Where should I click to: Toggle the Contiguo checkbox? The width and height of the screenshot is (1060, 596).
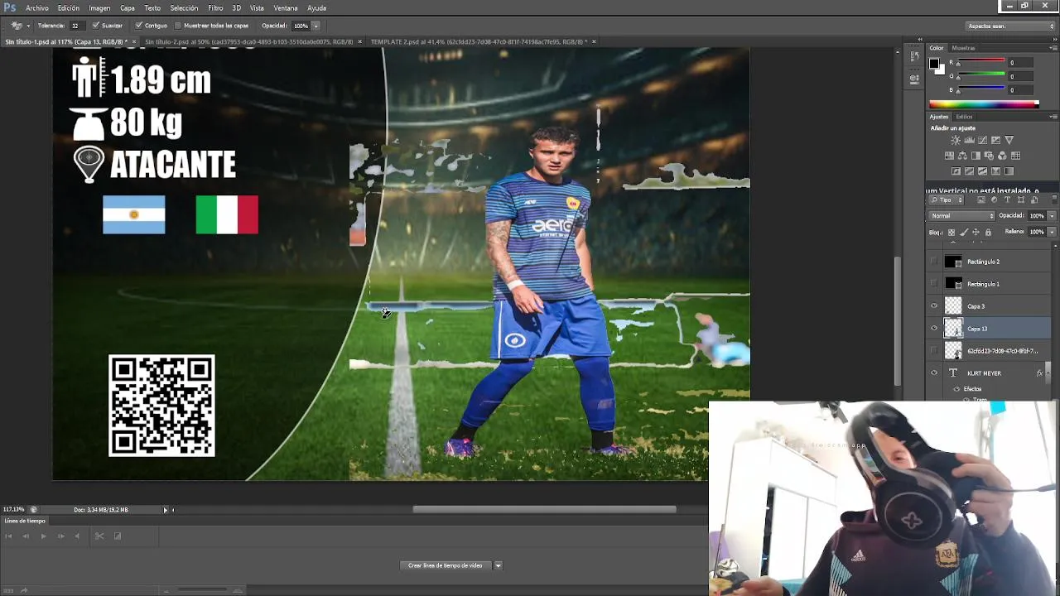click(138, 26)
